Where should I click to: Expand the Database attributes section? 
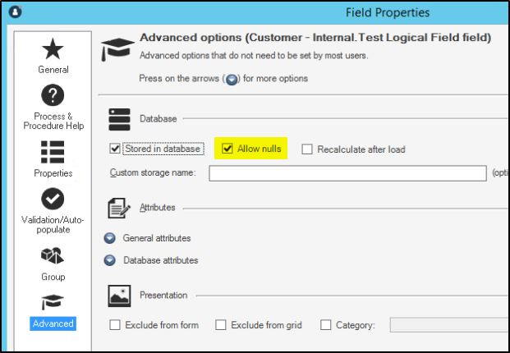point(110,260)
